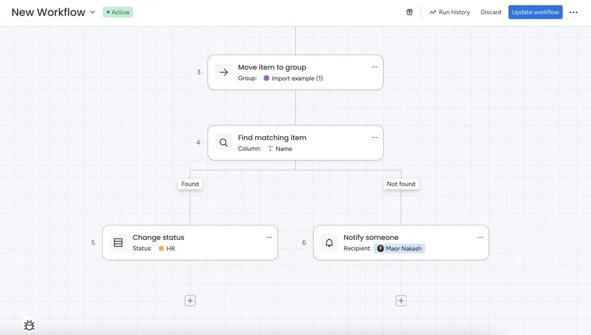Image resolution: width=591 pixels, height=335 pixels.
Task: Click step number 5 label
Action: click(93, 242)
